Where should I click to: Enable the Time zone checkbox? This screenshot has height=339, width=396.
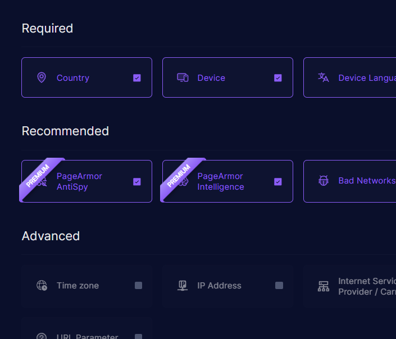(138, 286)
